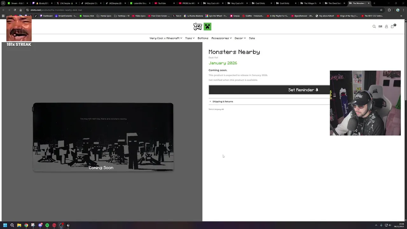Click the Very Cool logo in header

[x=198, y=26]
